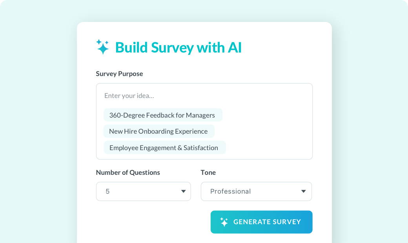This screenshot has width=408, height=243.
Task: Click the sparkle icon inside Generate Survey
Action: [x=224, y=222]
